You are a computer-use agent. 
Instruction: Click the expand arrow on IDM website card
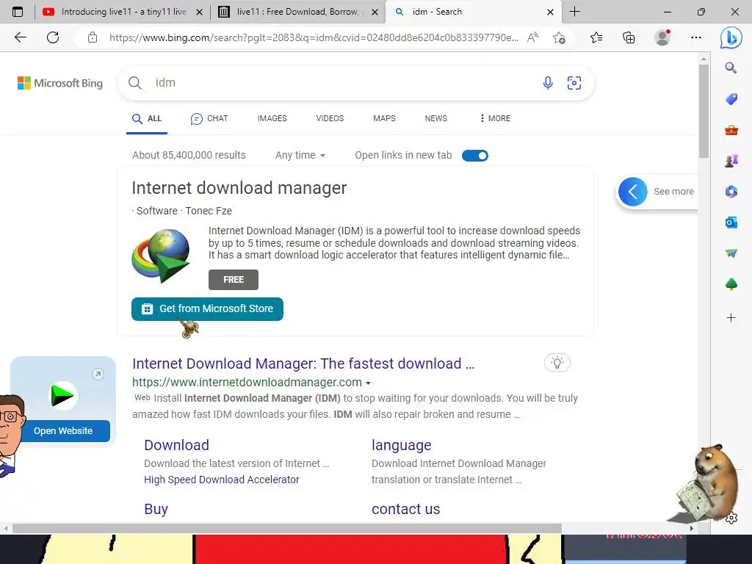(x=98, y=374)
